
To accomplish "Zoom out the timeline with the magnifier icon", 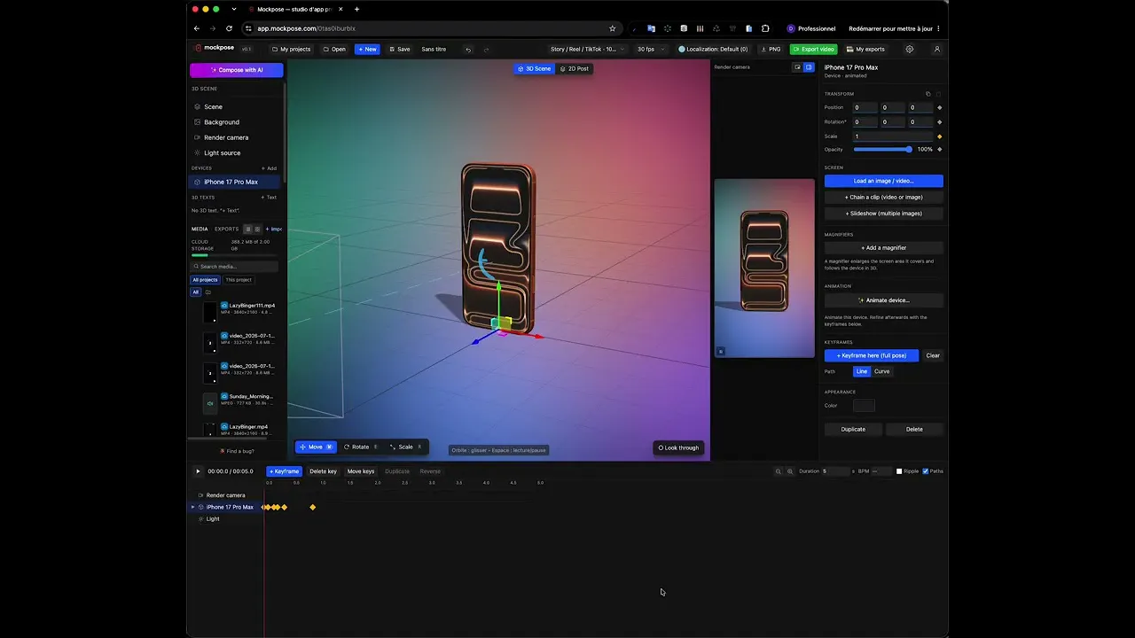I will point(779,471).
